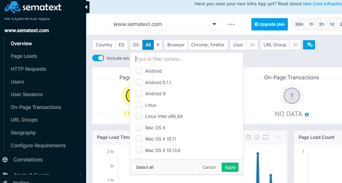Open Overview in the sidebar
This screenshot has width=342, height=183.
tap(21, 44)
